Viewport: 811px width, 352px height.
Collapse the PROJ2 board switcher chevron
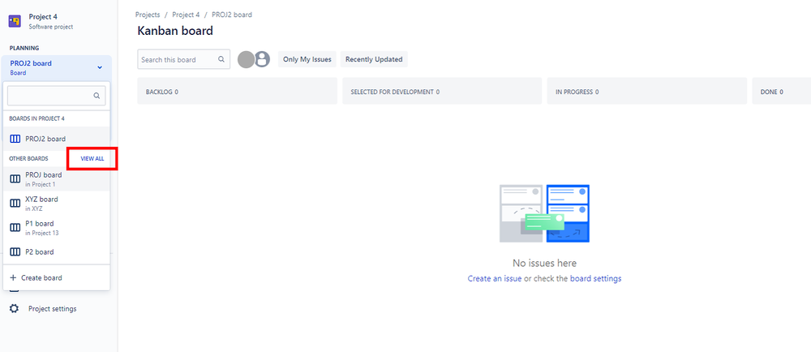tap(99, 67)
